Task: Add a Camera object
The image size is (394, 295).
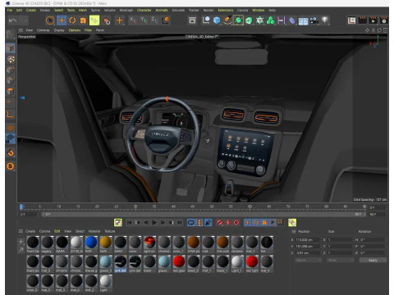Action: click(314, 20)
